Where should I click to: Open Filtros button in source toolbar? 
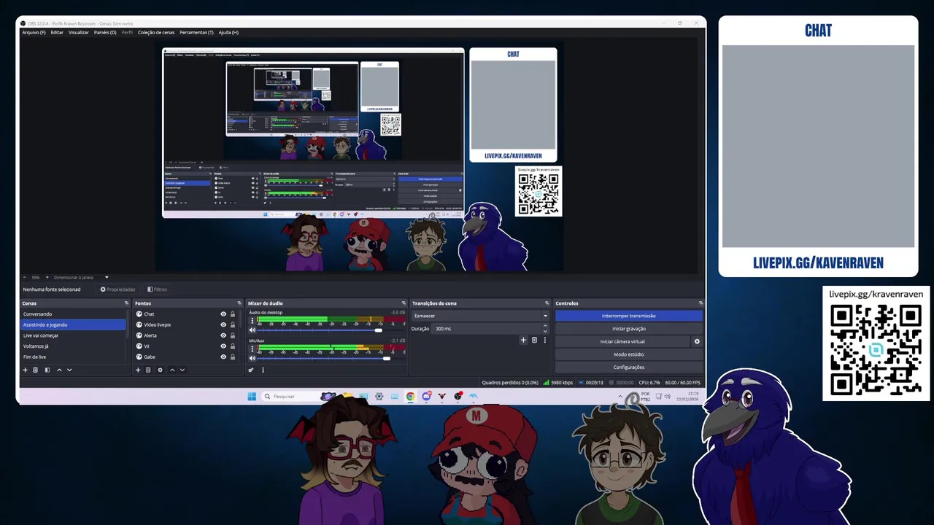(157, 289)
